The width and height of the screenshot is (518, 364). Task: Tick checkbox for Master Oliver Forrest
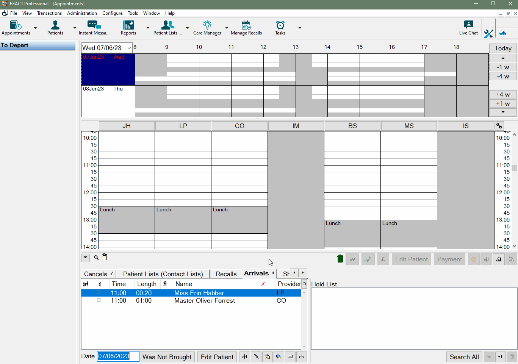coord(99,300)
